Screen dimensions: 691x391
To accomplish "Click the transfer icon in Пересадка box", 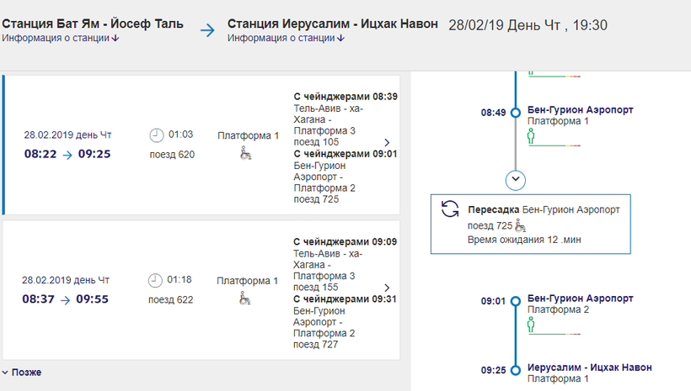I will (450, 209).
